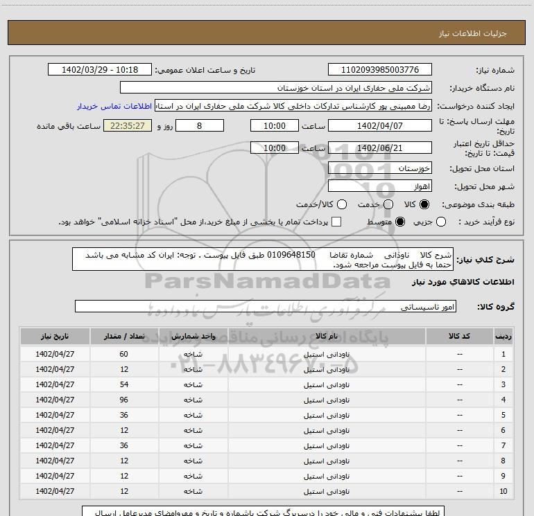Click the شماره نیاز number field
The width and height of the screenshot is (534, 516).
coord(379,70)
